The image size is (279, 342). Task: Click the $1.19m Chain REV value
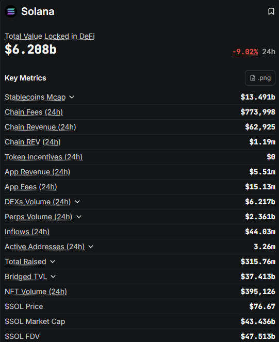tap(262, 142)
